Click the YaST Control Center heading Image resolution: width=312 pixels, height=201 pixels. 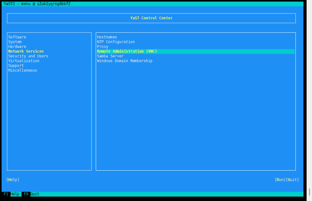coord(152,18)
